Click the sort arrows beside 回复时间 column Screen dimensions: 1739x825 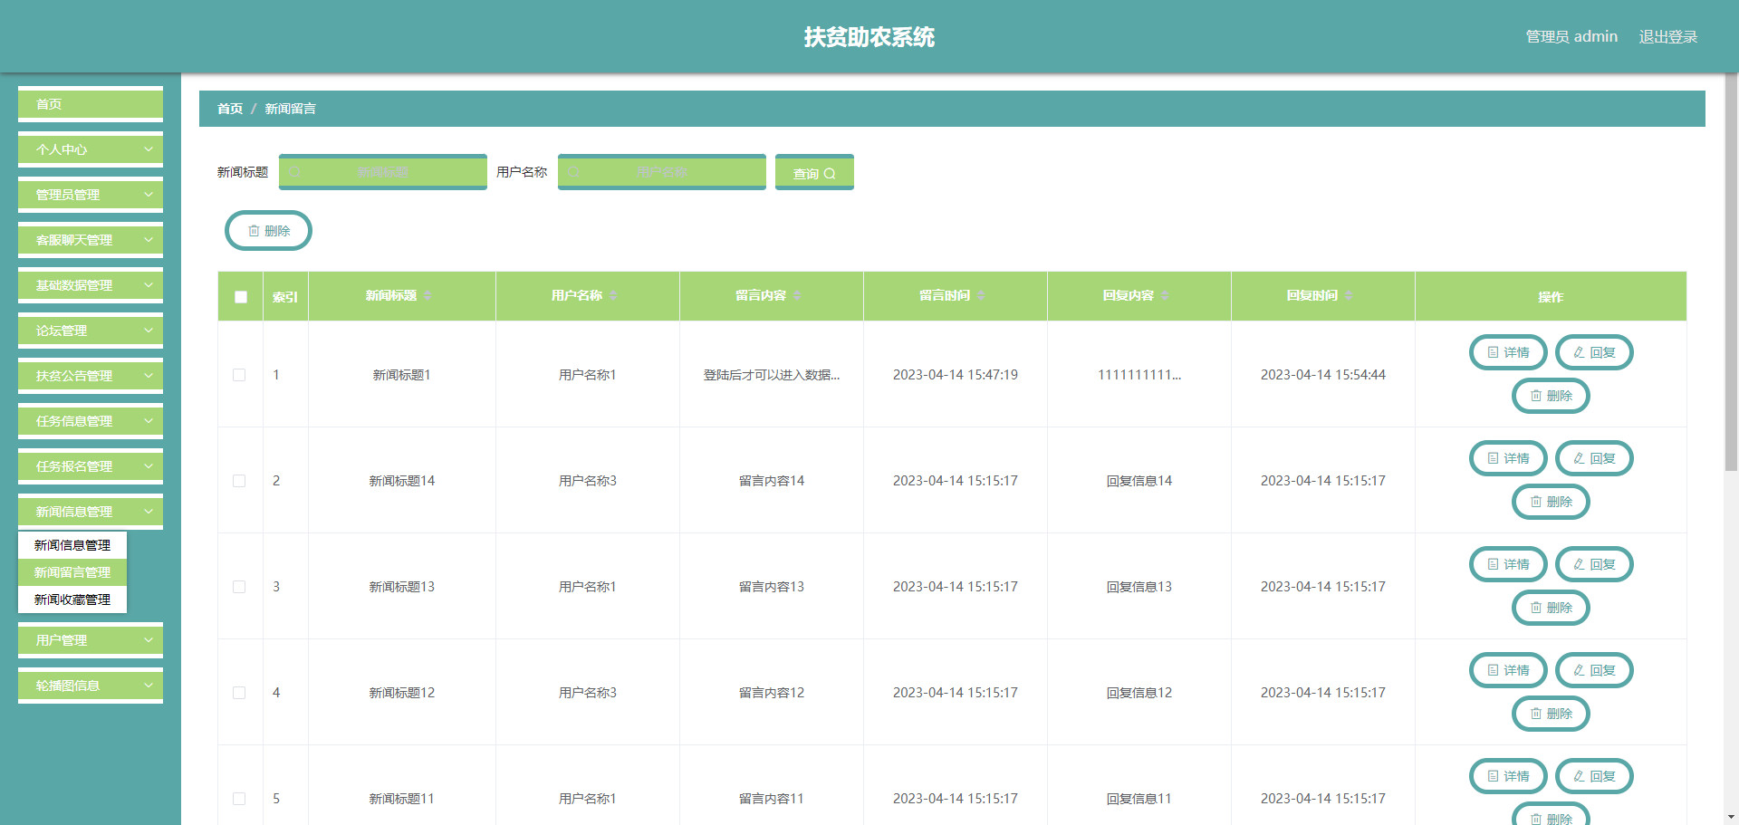pos(1349,296)
